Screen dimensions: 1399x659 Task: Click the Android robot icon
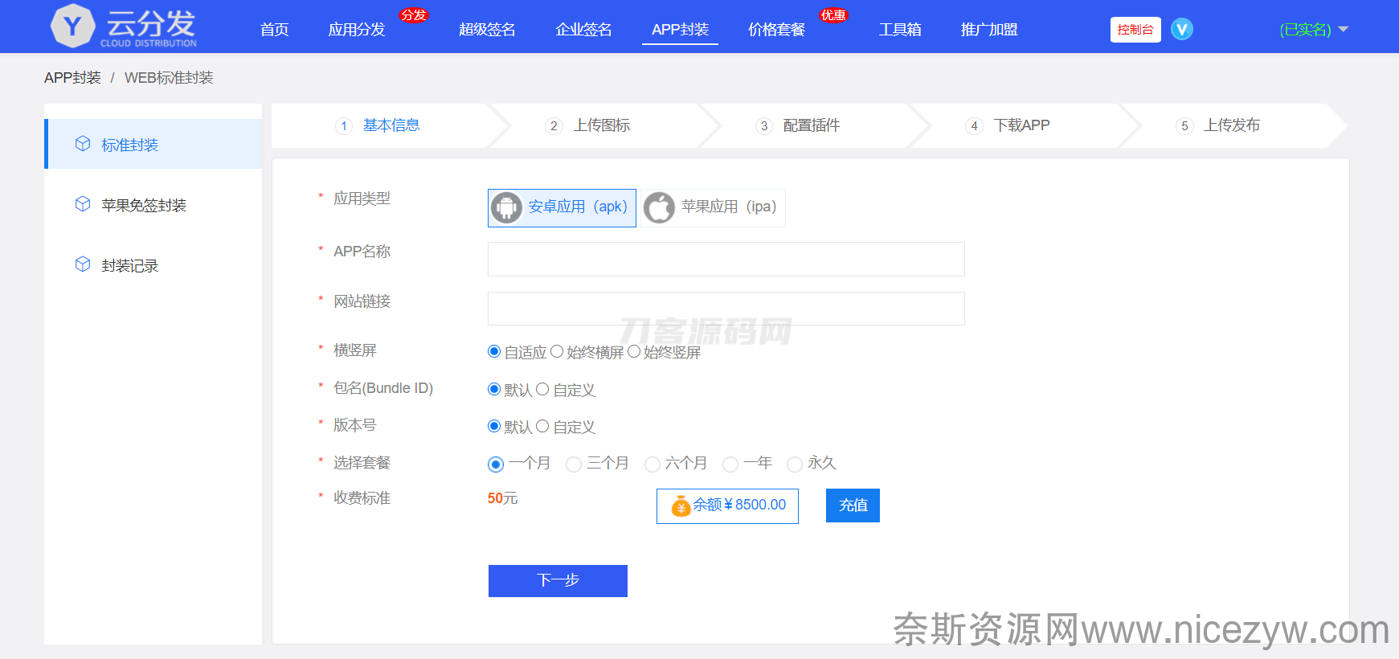pyautogui.click(x=506, y=207)
